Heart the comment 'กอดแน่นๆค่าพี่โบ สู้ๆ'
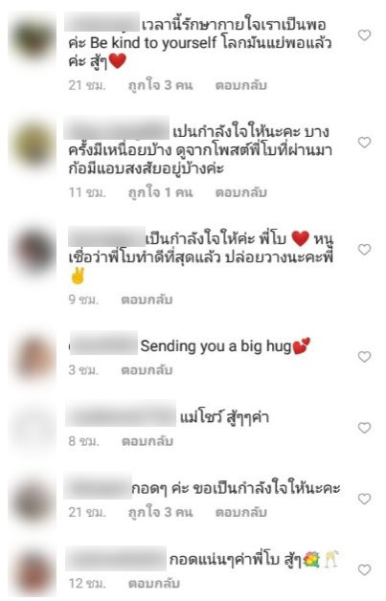The height and width of the screenshot is (601, 386). (x=364, y=570)
